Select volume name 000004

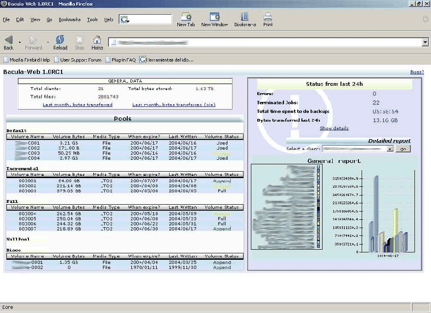(x=28, y=213)
